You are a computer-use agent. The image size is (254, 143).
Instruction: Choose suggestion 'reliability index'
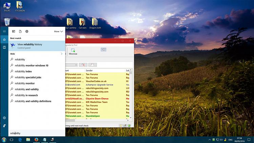tap(37, 71)
